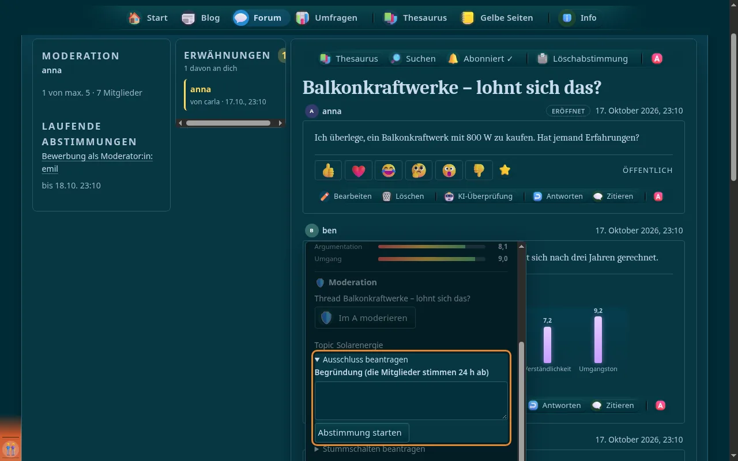Open the Bewerbung als Moderator:in emil vote
Screen dimensions: 738x461
tap(97, 163)
